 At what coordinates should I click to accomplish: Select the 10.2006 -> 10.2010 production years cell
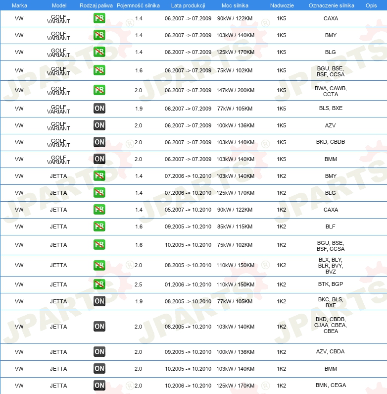(188, 386)
